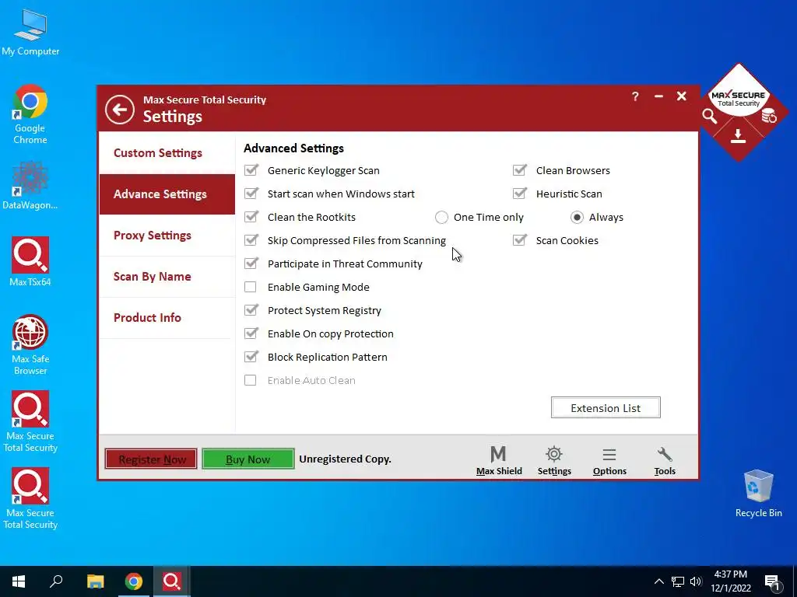797x597 pixels.
Task: Open the notification center icon
Action: 772,582
